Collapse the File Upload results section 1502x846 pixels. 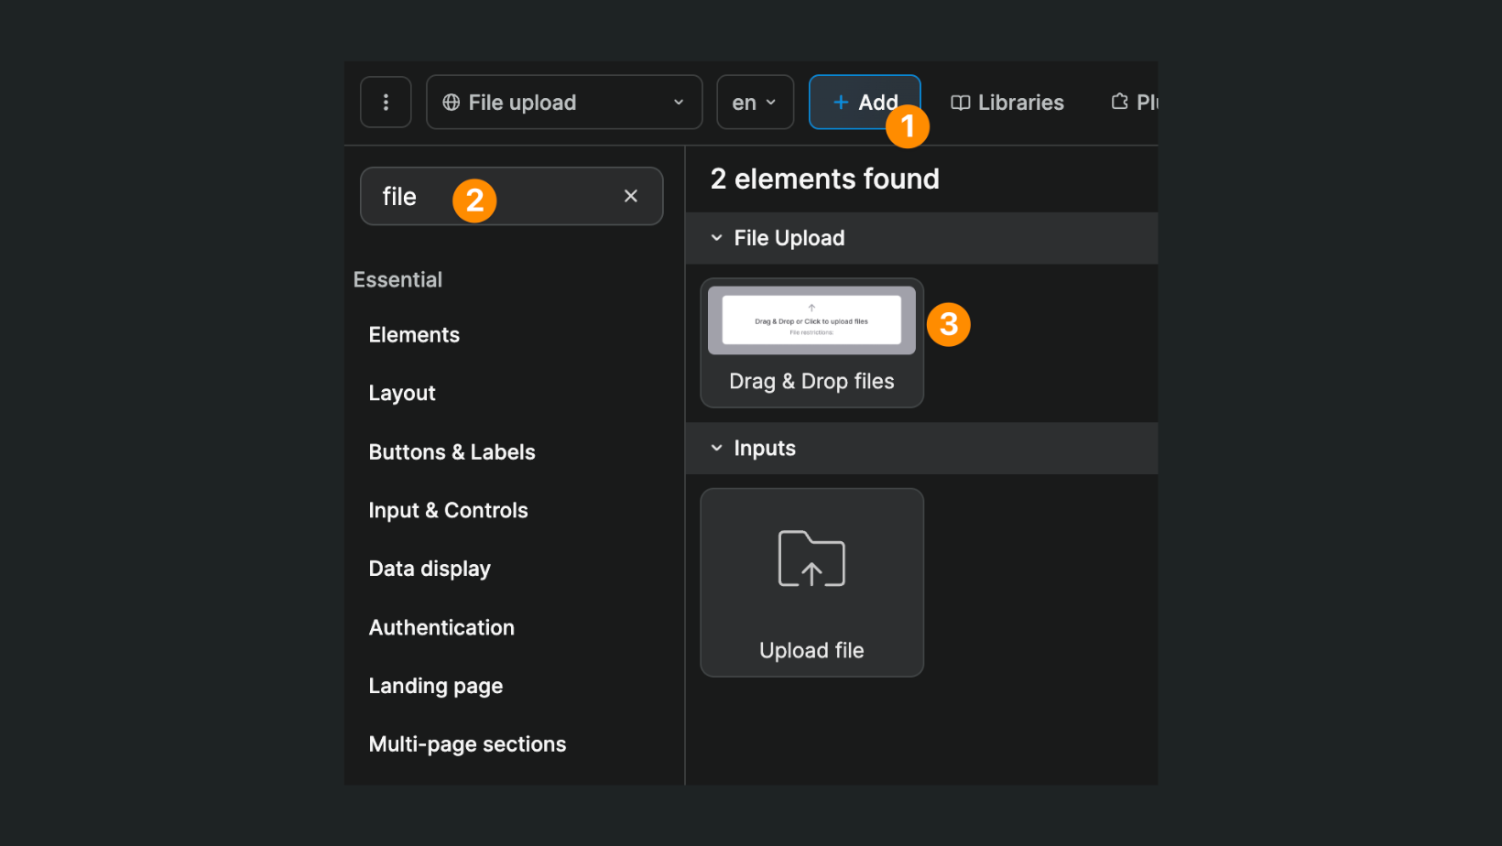[x=716, y=237]
